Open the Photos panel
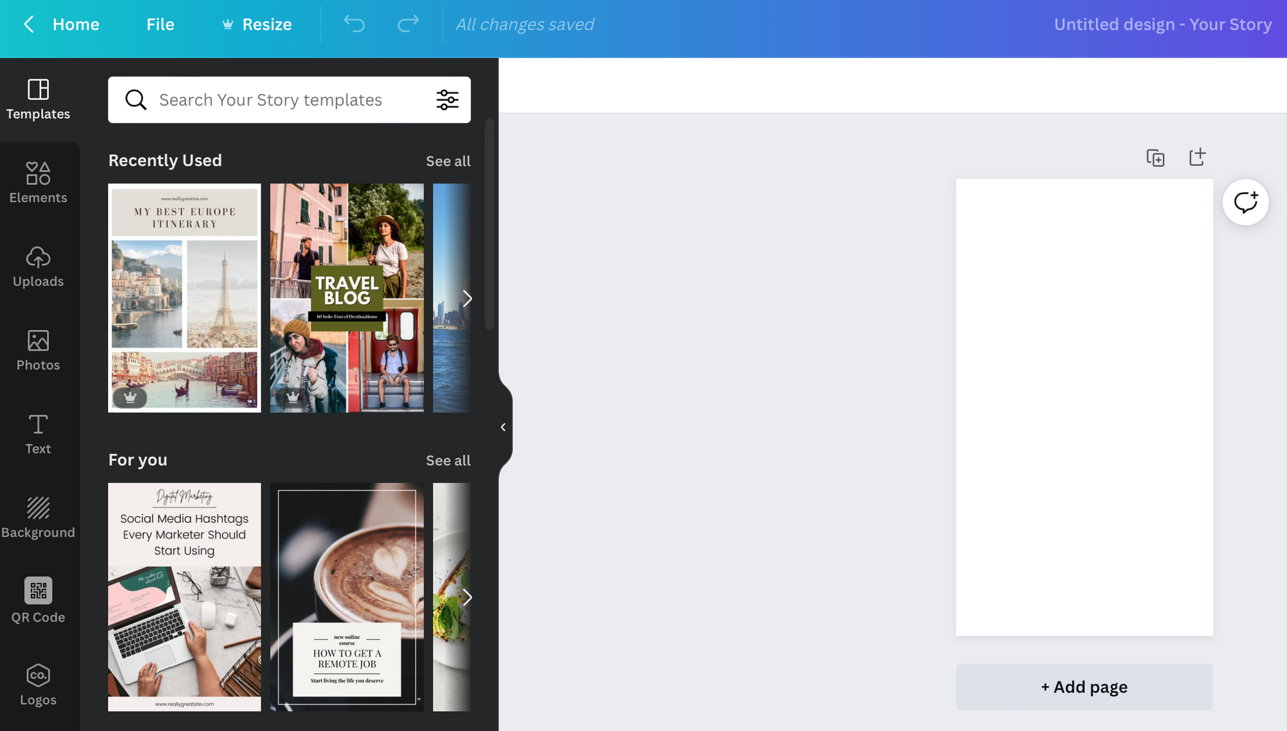Screen dimensions: 1287x731 (38, 350)
